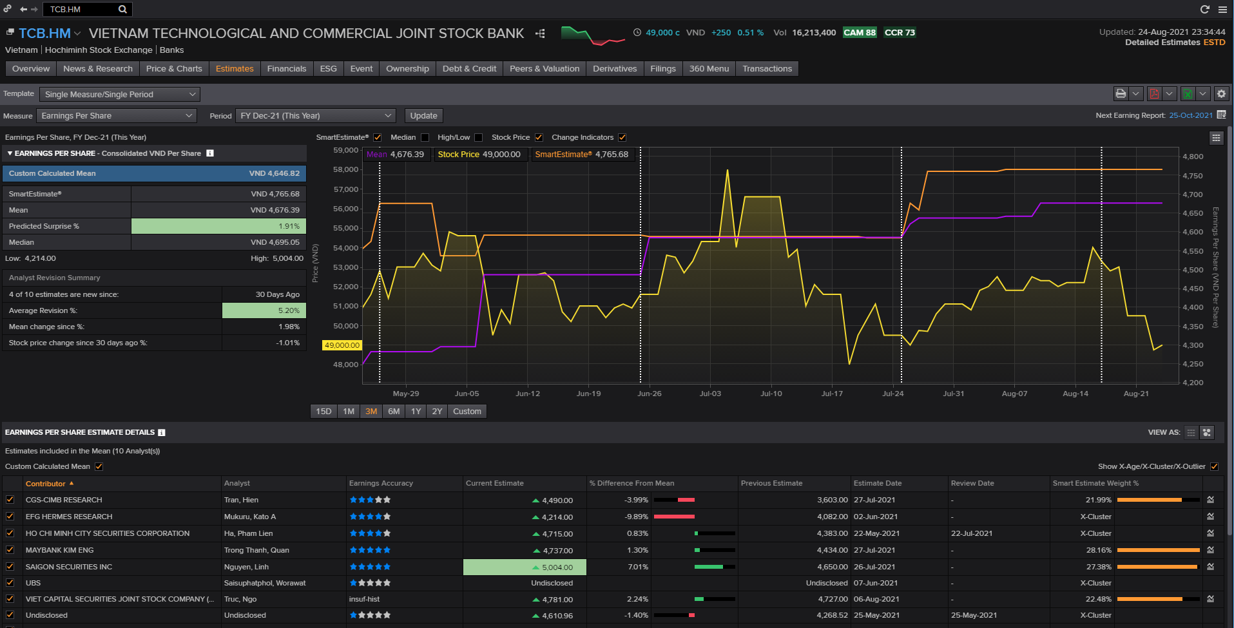Export page to PDF icon

click(1154, 94)
